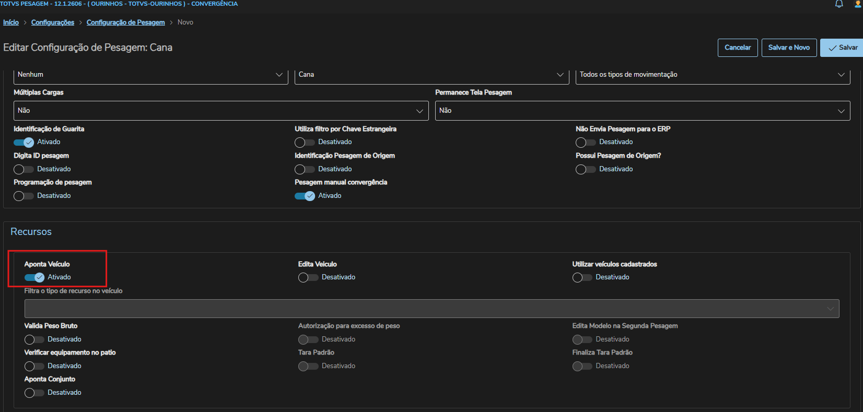The image size is (863, 412).
Task: Turn on Valida Peso Bruto
Action: (x=34, y=339)
